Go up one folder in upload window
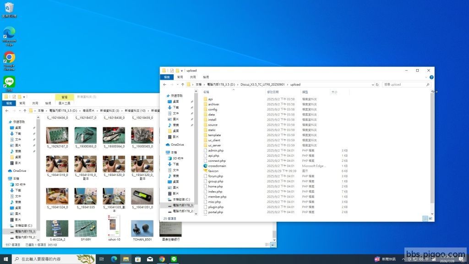The height and width of the screenshot is (264, 469). 182,84
